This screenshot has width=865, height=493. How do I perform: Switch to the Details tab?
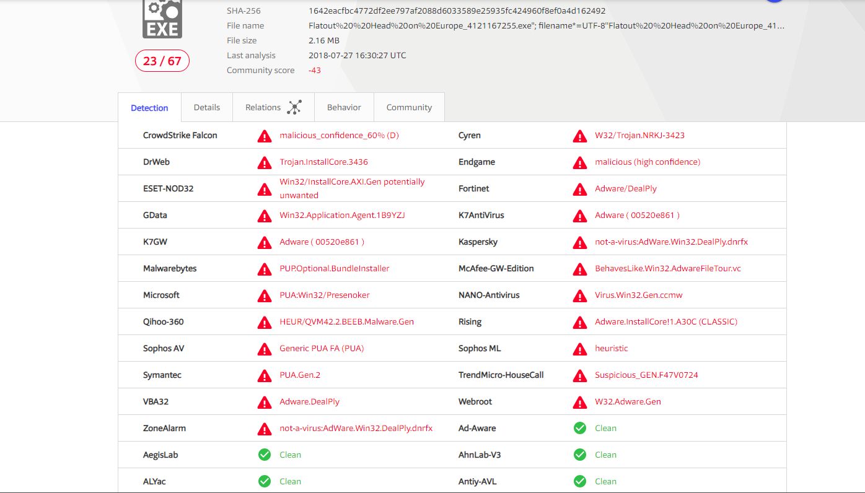click(207, 107)
